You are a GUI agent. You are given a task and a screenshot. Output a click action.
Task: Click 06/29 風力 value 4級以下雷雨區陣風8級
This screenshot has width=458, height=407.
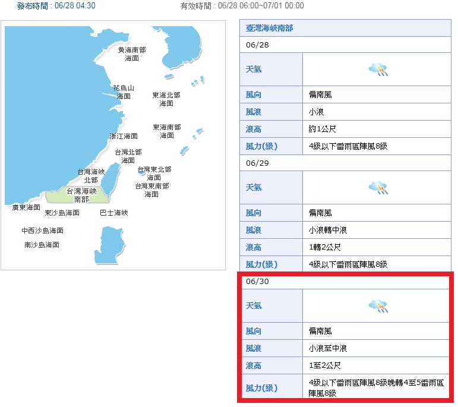coord(348,264)
